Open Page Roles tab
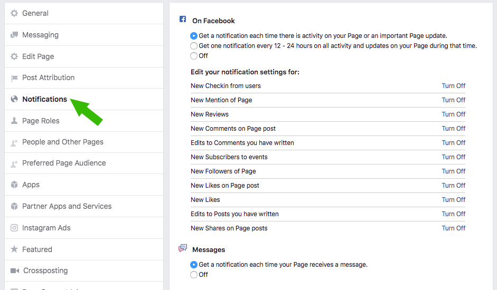The height and width of the screenshot is (290, 497). [84, 121]
